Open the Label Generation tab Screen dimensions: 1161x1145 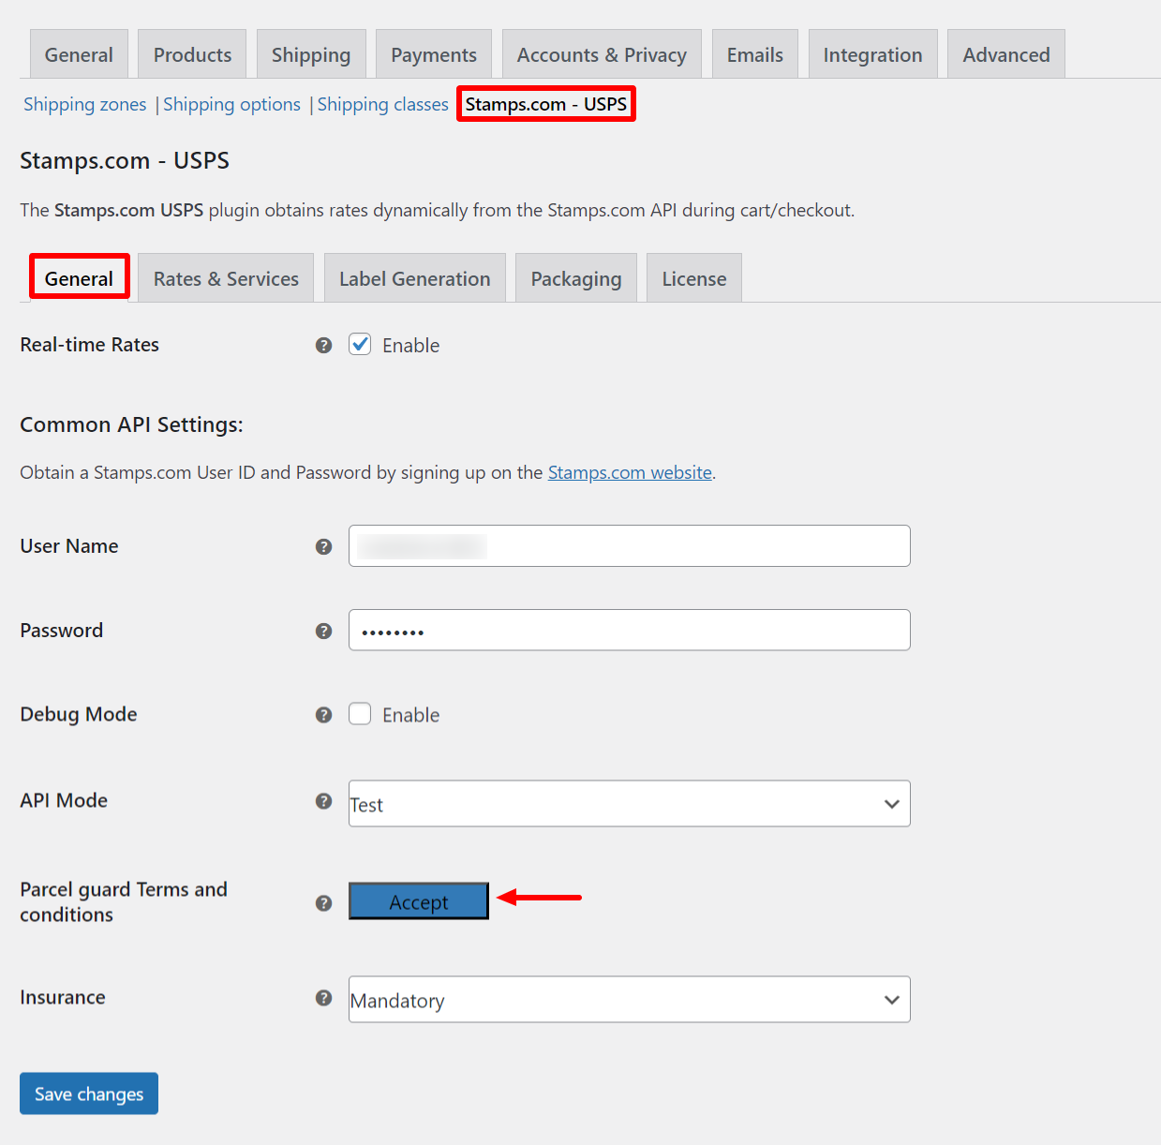point(414,277)
